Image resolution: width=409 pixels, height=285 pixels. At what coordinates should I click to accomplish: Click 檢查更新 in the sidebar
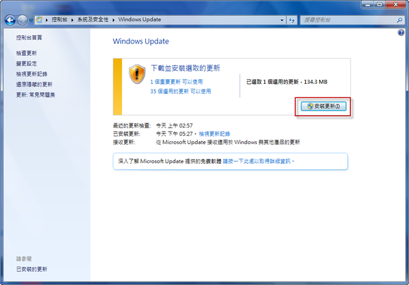(x=27, y=53)
